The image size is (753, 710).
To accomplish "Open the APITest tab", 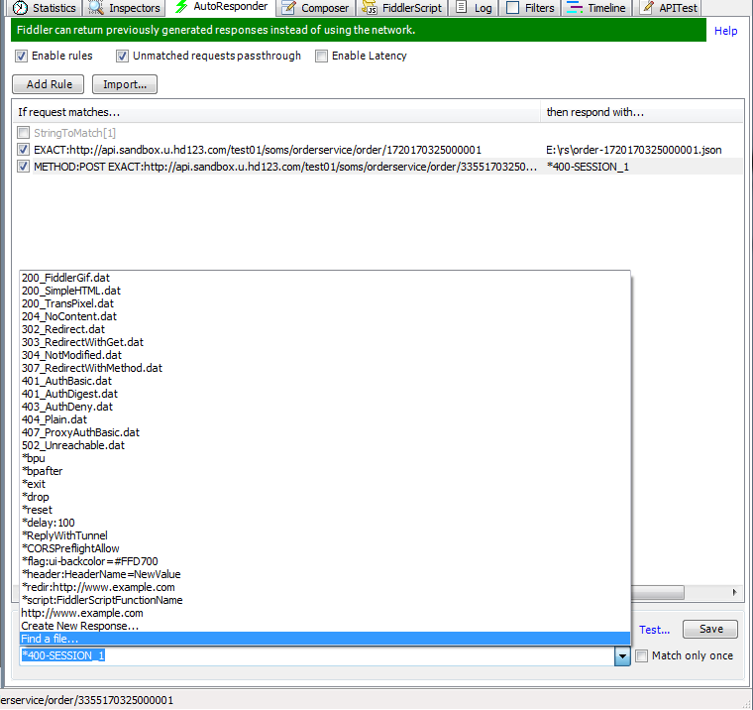I will [x=668, y=8].
